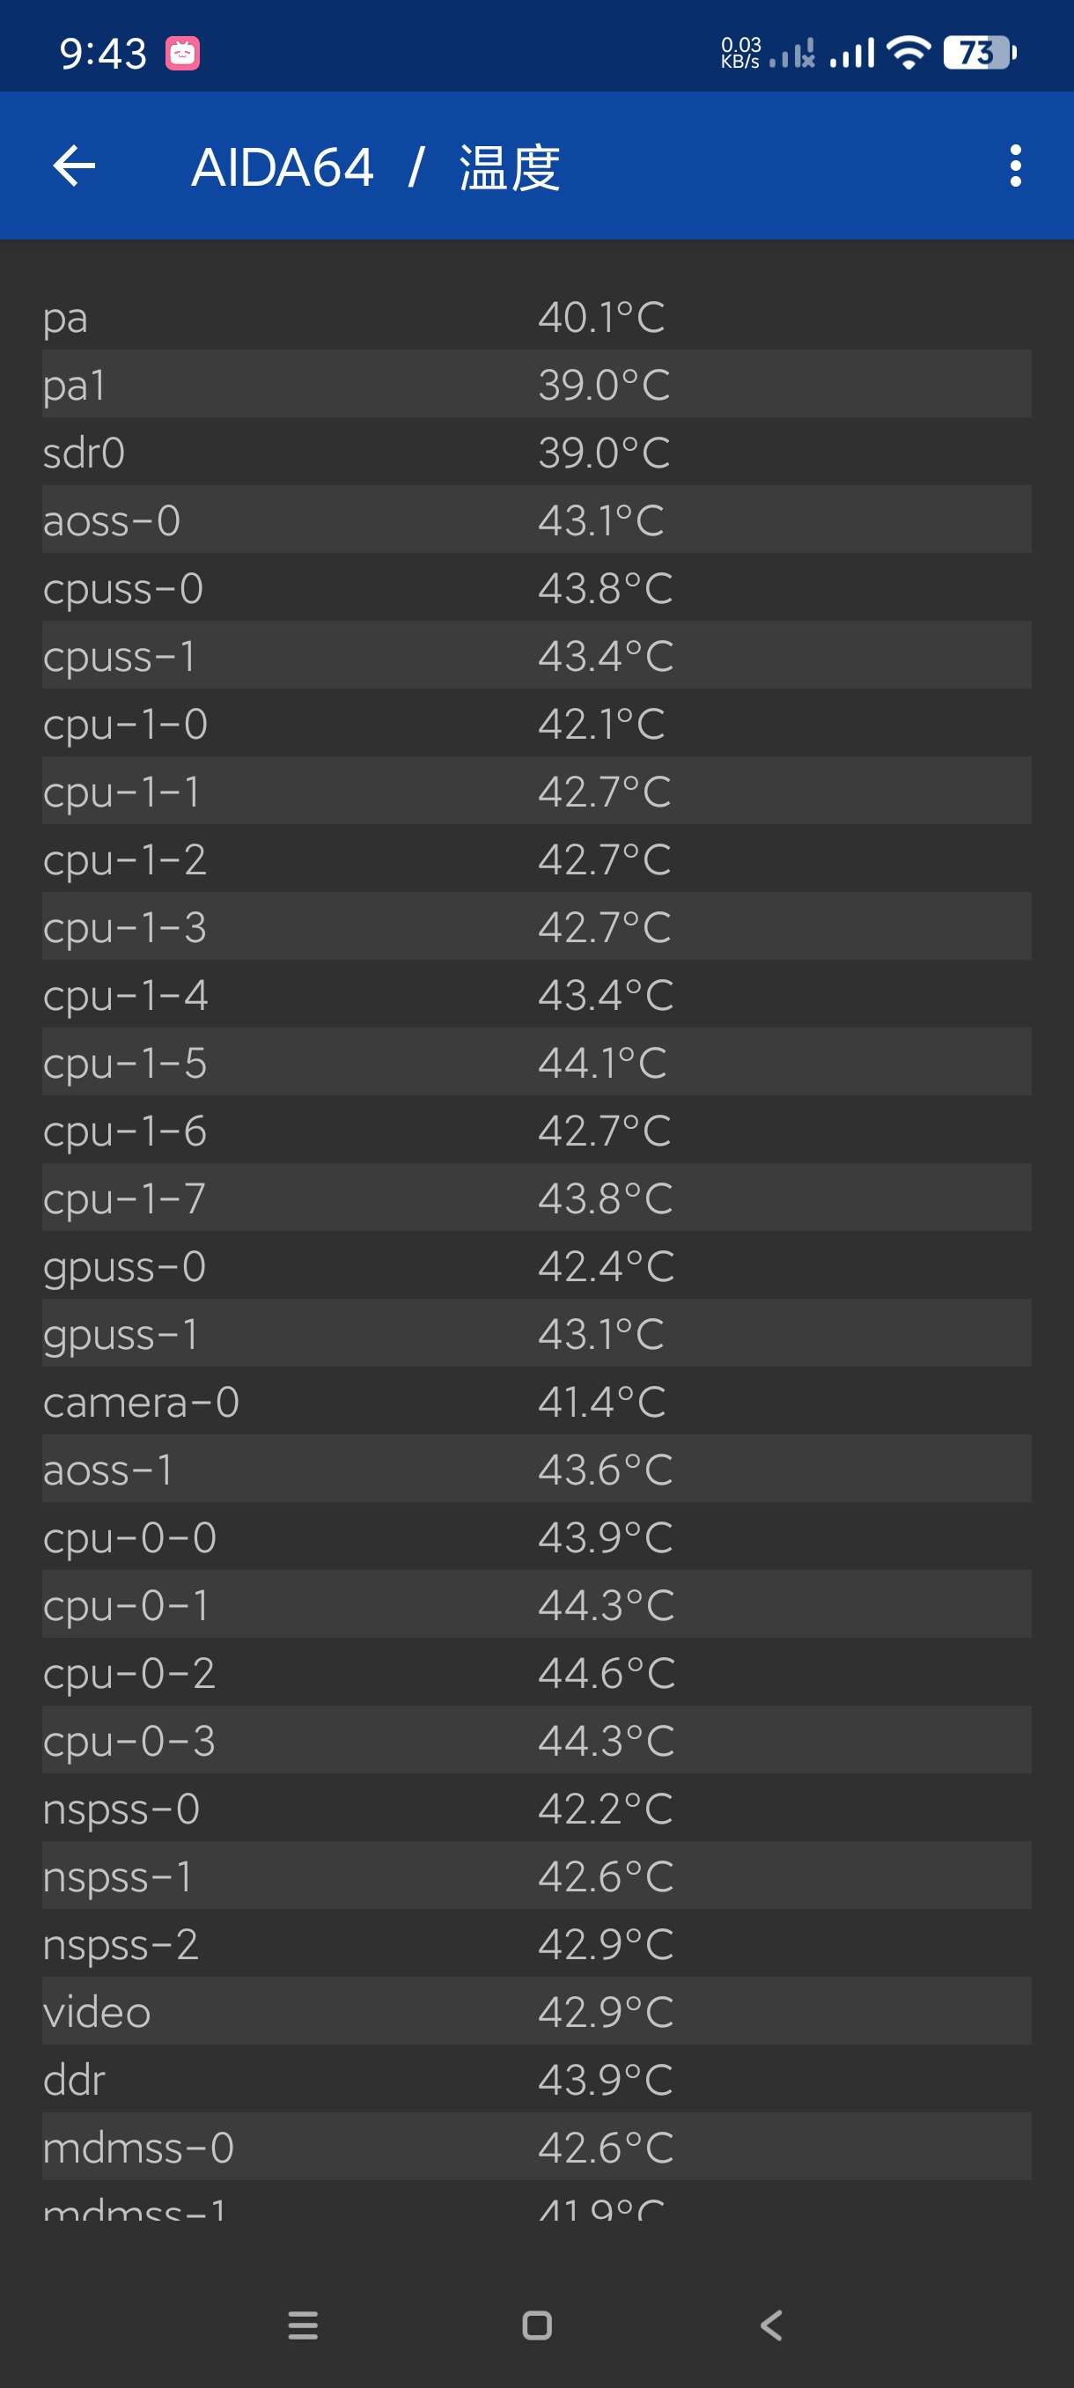Open the three-dot overflow menu
This screenshot has width=1074, height=2388.
coord(1015,167)
